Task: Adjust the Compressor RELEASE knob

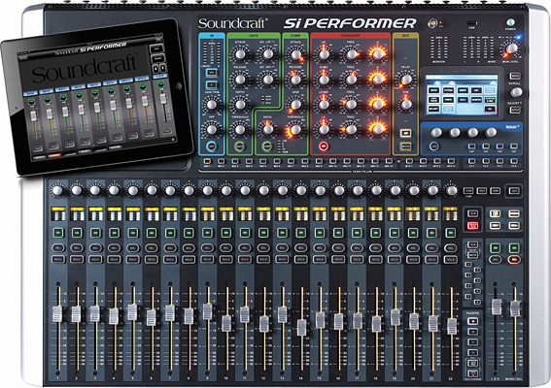Action: [295, 80]
